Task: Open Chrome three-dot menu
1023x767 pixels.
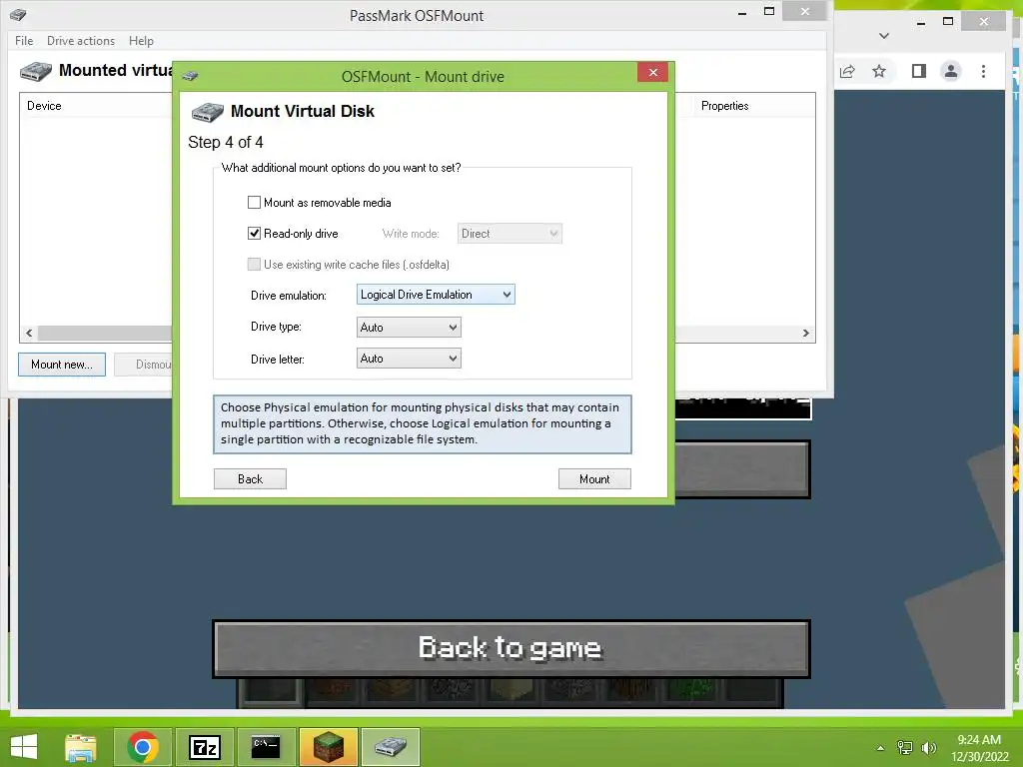Action: point(983,71)
